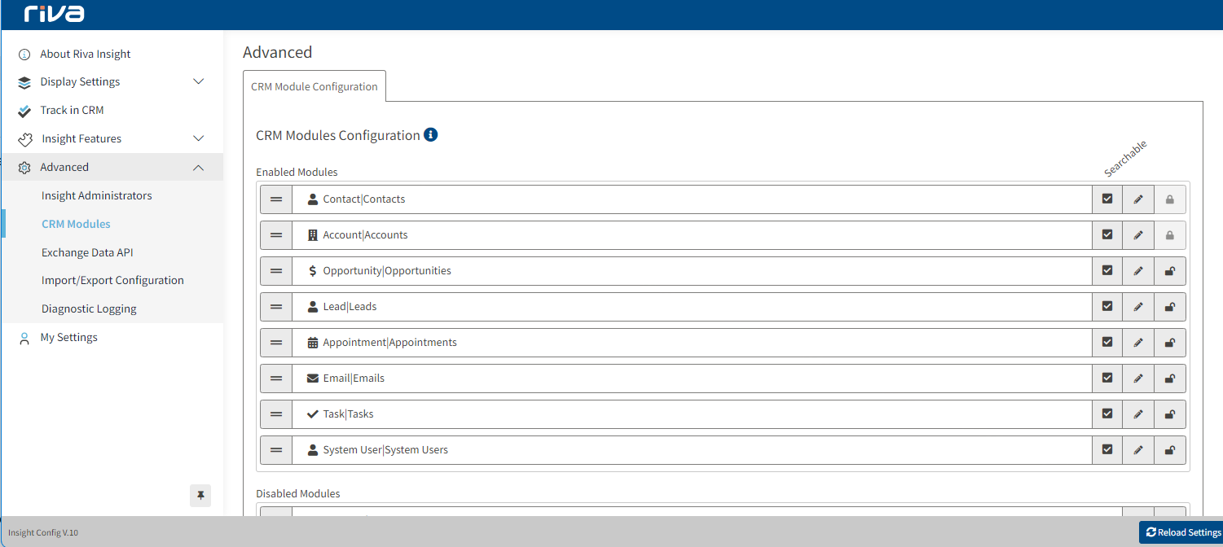This screenshot has height=547, width=1223.
Task: Click the drag handle of Opportunity|Opportunities row
Action: (276, 271)
